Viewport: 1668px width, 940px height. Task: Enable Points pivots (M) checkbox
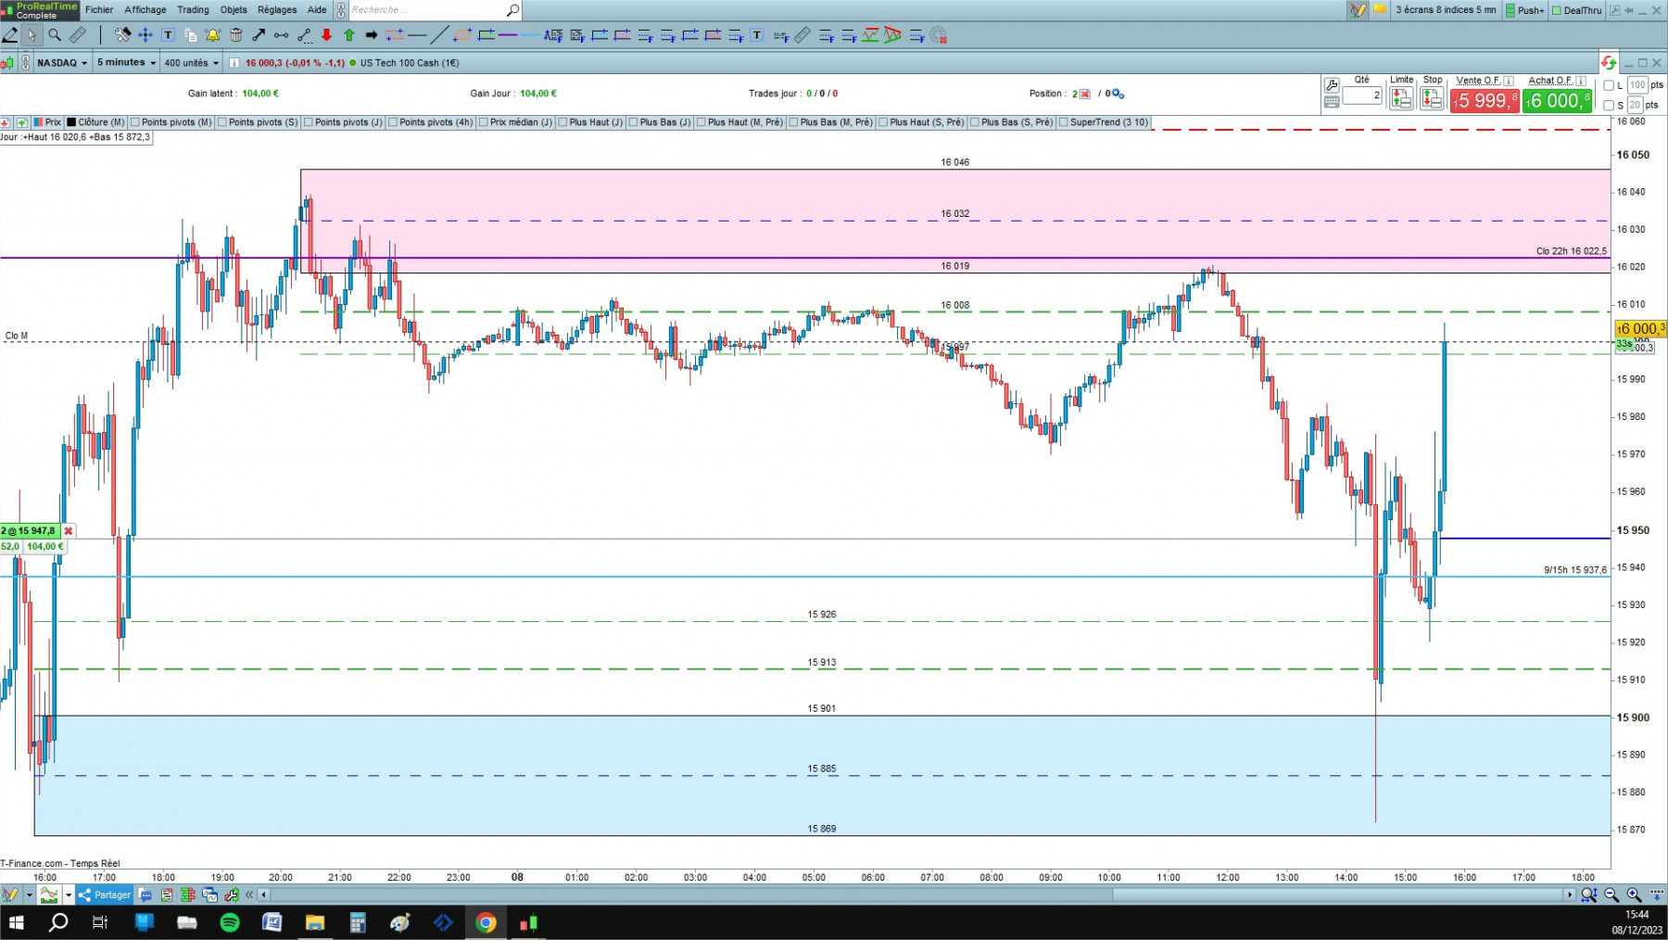pyautogui.click(x=135, y=122)
